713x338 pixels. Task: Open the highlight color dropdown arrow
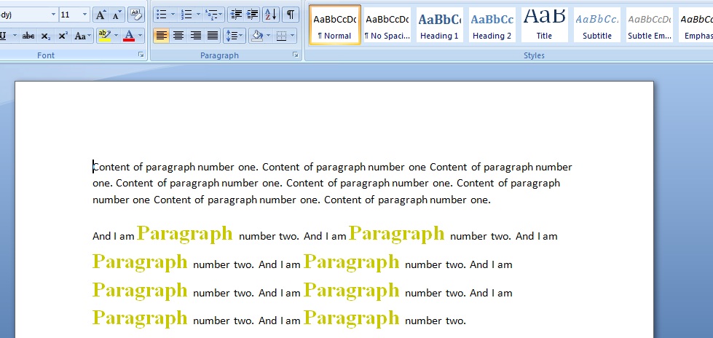point(116,36)
